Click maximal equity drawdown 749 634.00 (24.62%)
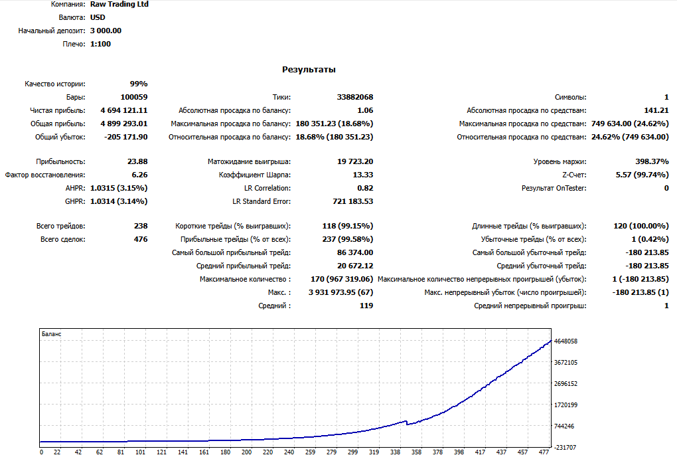677x459 pixels. tap(630, 124)
